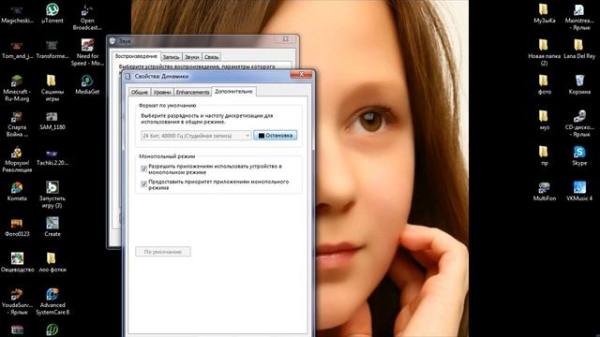Viewport: 600px width, 337px height.
Task: Select the Lana Del Rey folder
Action: coord(579,46)
